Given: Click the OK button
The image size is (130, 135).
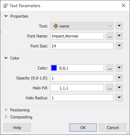Looking at the screenshot, I should (x=83, y=128).
